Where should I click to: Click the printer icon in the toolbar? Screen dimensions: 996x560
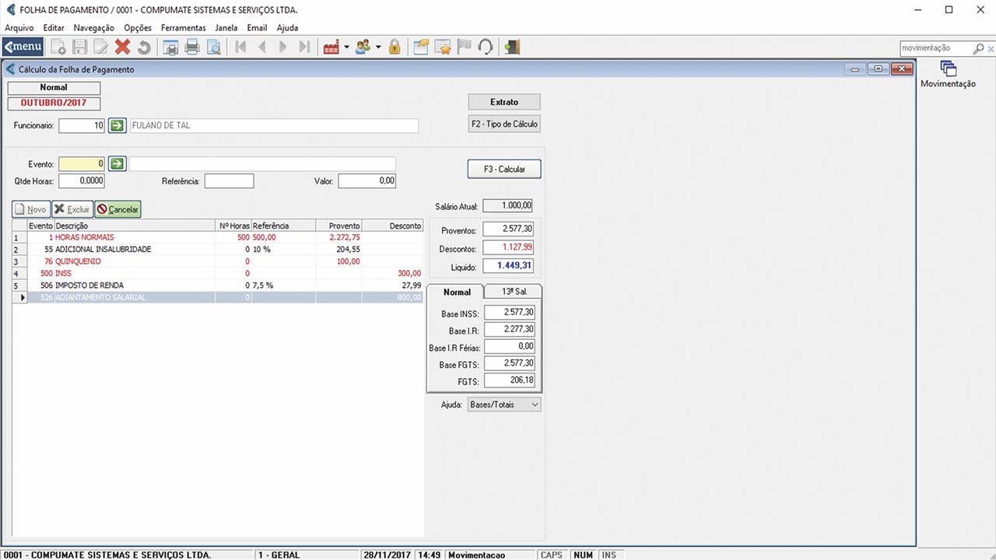[192, 47]
